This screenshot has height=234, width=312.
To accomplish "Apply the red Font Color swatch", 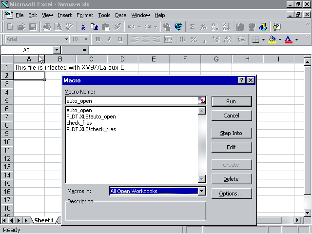I will click(289, 39).
